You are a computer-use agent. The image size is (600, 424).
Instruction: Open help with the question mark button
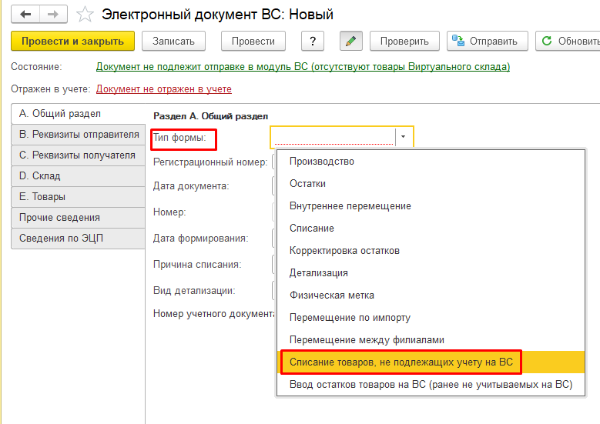(312, 41)
